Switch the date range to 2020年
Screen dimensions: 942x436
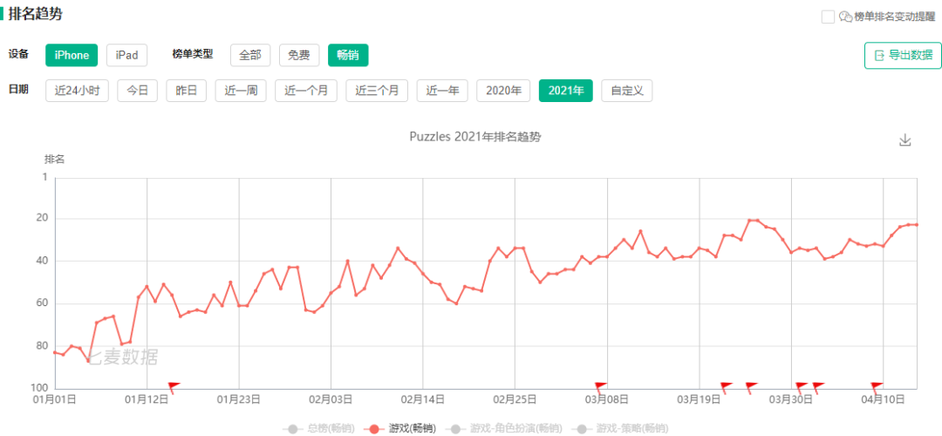[503, 91]
